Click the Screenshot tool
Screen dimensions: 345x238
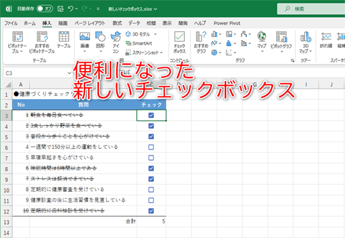coord(142,52)
